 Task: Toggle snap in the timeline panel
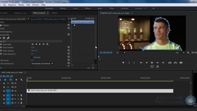pos(5,80)
